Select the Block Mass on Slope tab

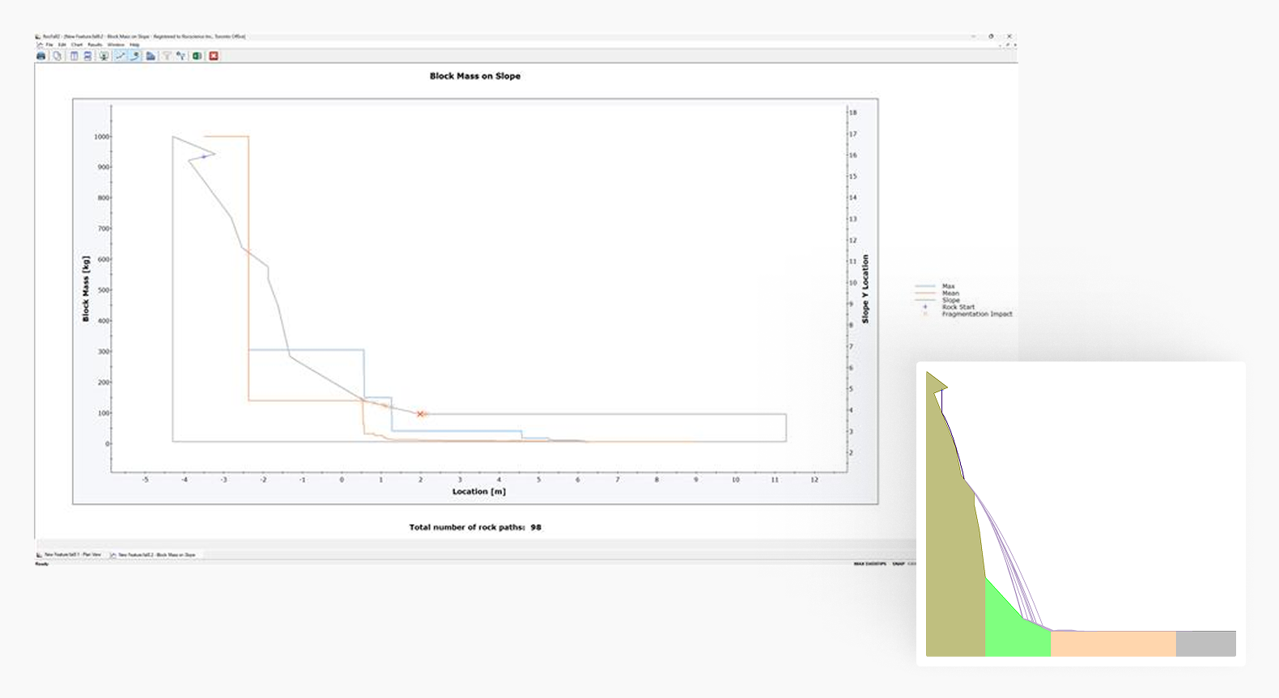pyautogui.click(x=154, y=555)
